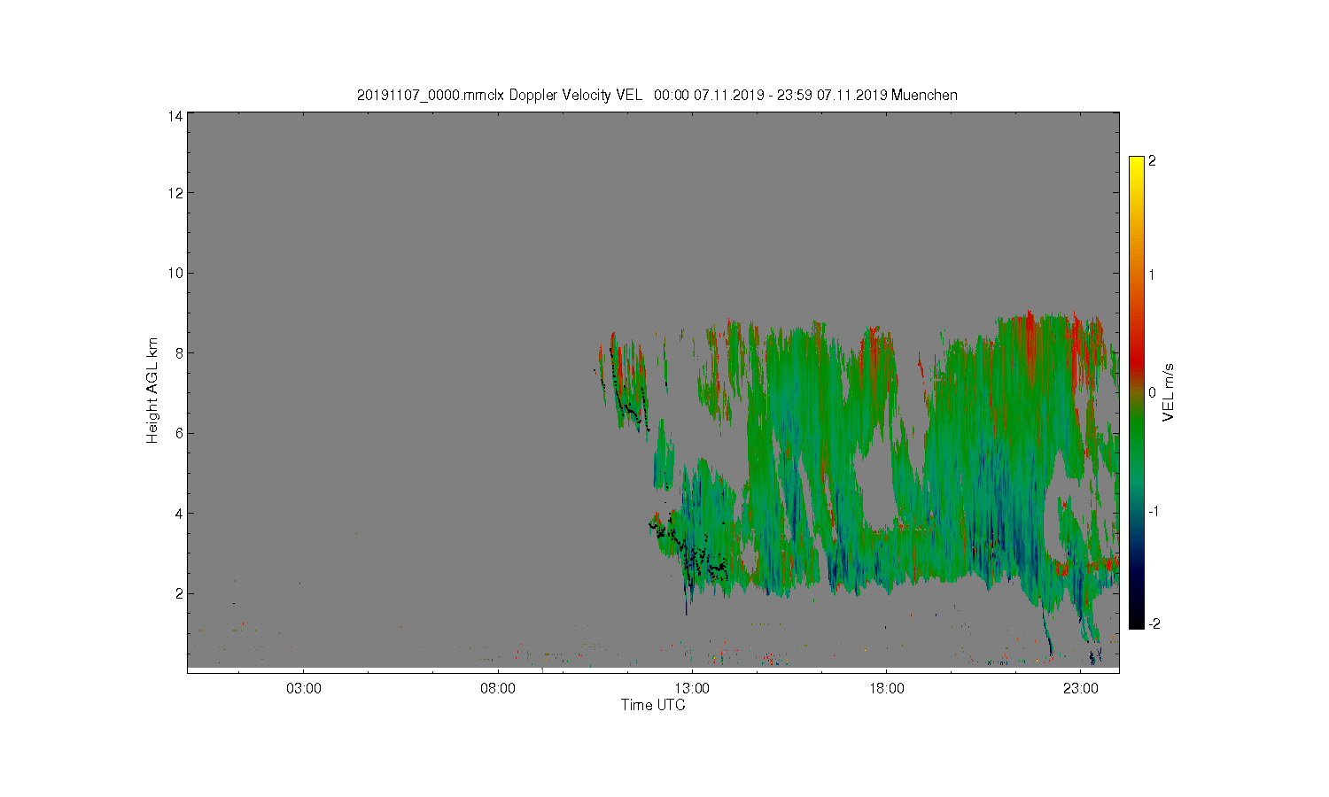Click the colorbar tick label 1
Viewport: 1329px width, 797px height.
[1152, 275]
